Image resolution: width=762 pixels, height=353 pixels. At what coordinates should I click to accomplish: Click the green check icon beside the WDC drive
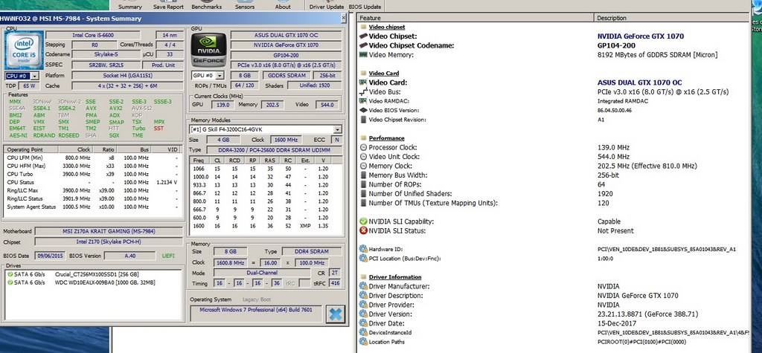tap(10, 282)
